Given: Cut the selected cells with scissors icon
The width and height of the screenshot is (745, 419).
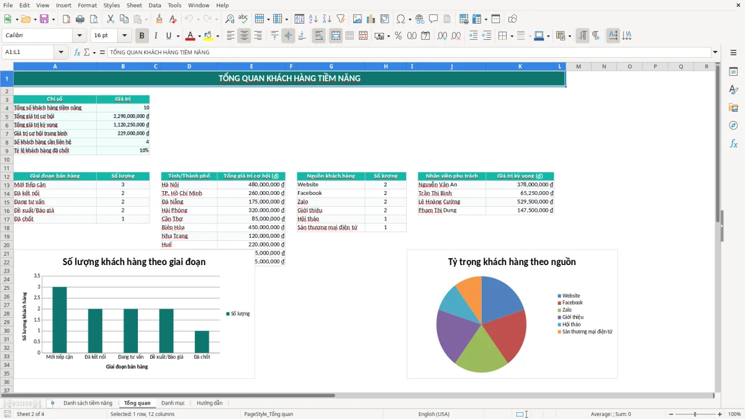Looking at the screenshot, I should click(x=110, y=19).
